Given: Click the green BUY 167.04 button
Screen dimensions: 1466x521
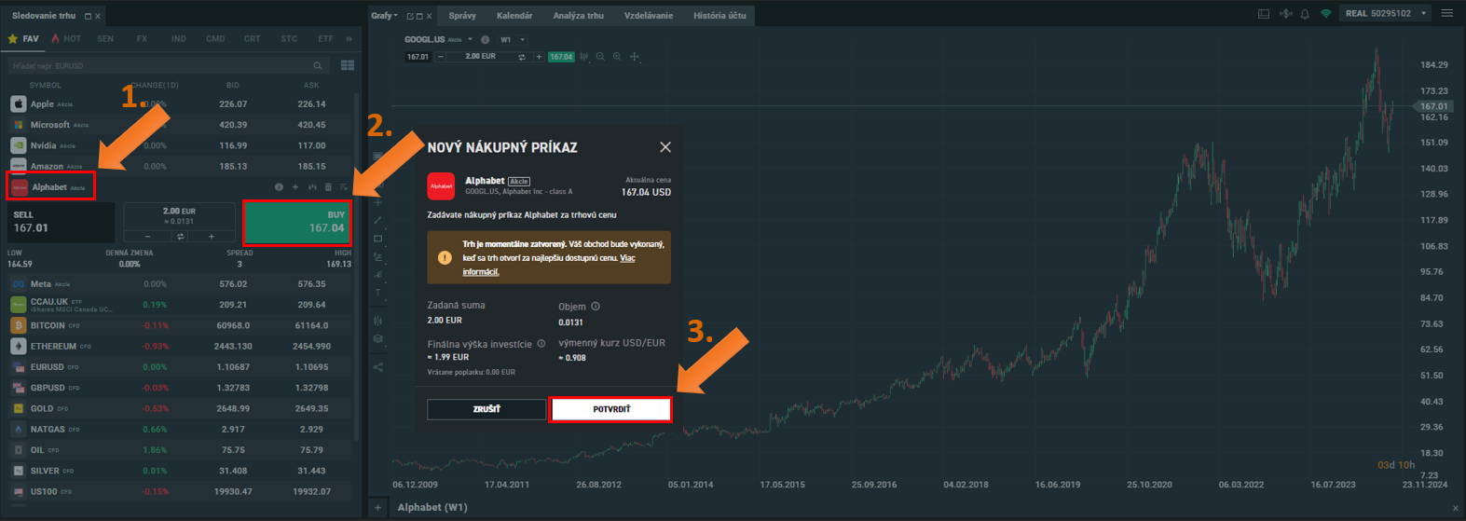Looking at the screenshot, I should coord(296,222).
